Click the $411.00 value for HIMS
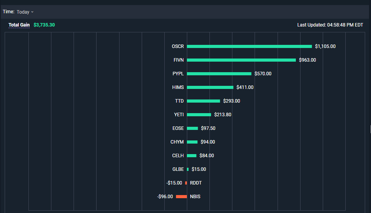The width and height of the screenshot is (371, 213). coord(245,87)
